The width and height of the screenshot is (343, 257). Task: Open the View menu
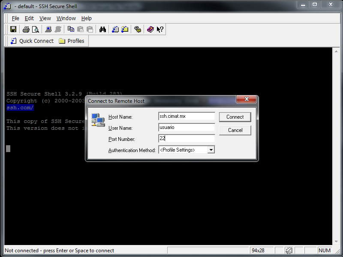(45, 18)
